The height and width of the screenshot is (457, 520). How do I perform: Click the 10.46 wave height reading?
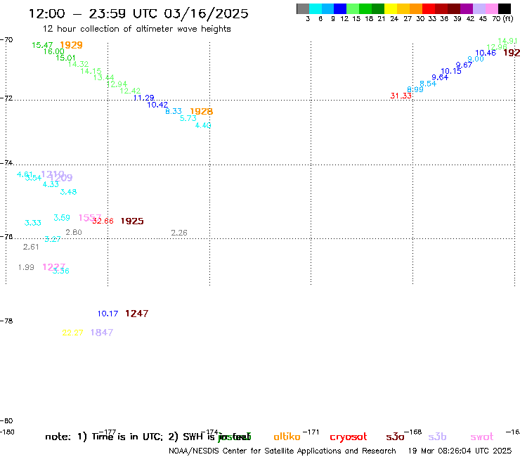[x=486, y=53]
